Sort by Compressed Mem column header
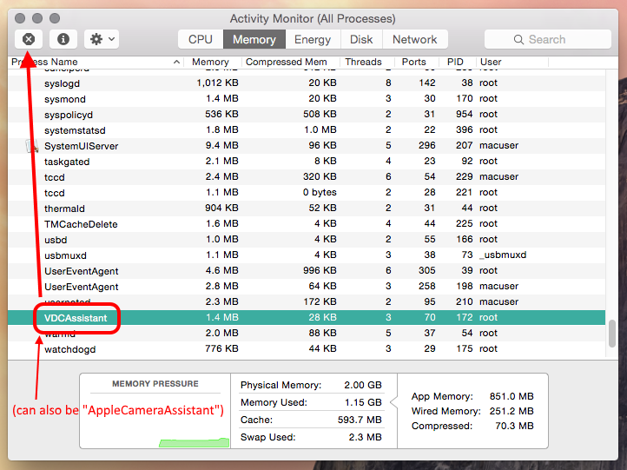 point(286,62)
